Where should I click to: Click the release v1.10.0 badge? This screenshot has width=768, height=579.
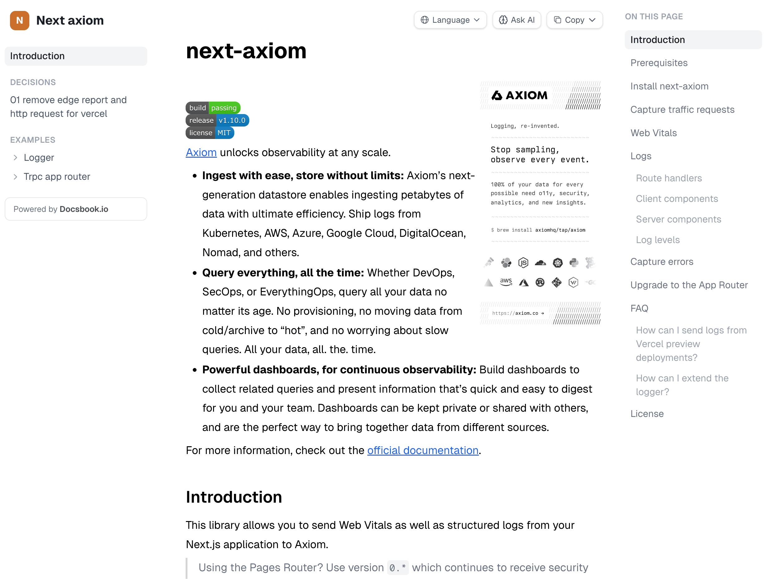pyautogui.click(x=217, y=120)
